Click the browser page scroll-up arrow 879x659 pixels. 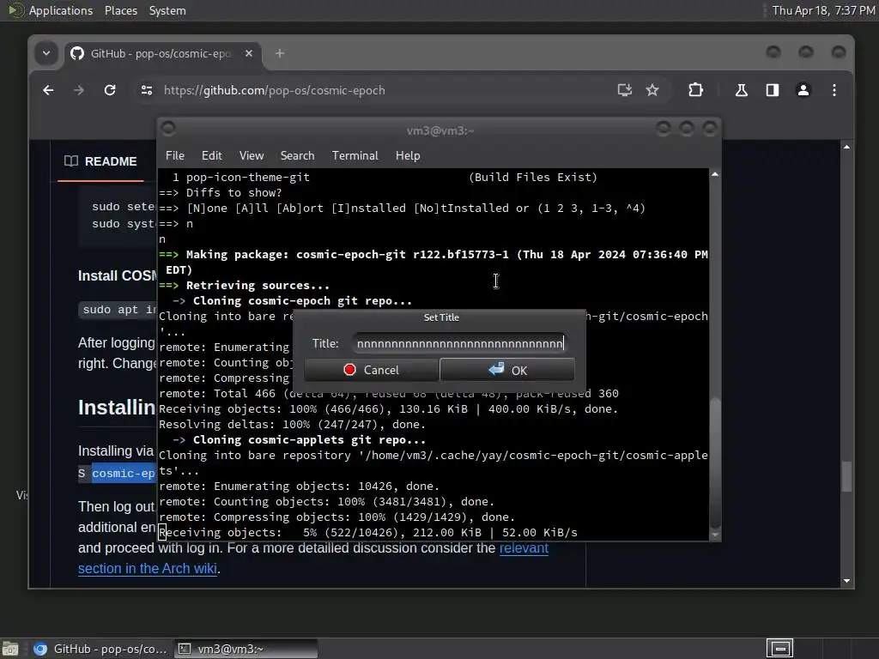coord(846,147)
